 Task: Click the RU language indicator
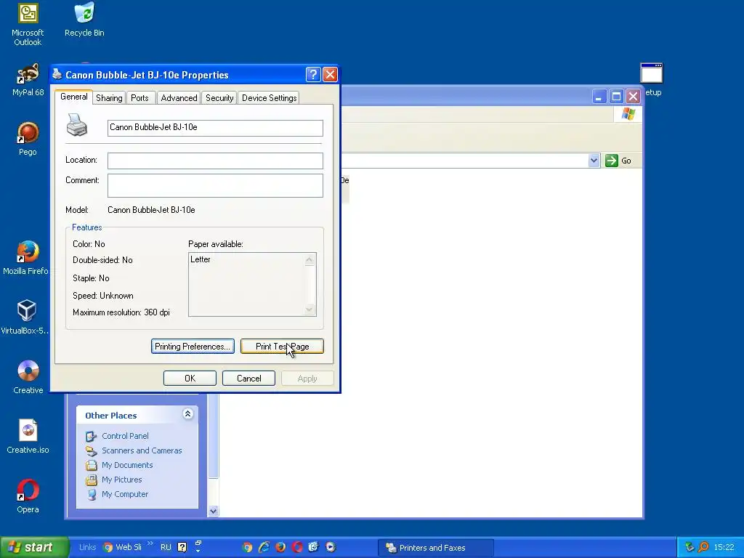click(166, 547)
